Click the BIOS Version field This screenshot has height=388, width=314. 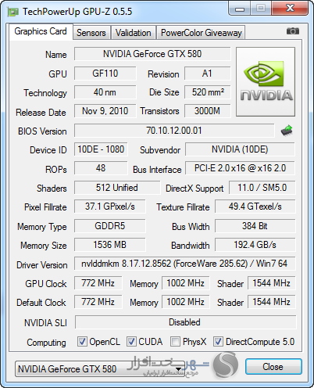pyautogui.click(x=174, y=131)
